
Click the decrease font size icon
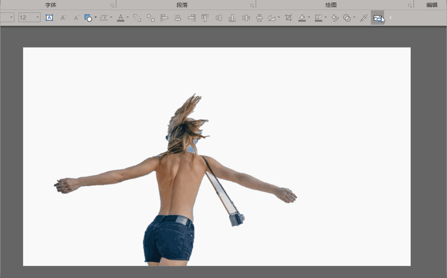point(76,18)
